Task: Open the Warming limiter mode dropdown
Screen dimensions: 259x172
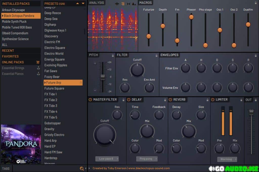Action: [227, 159]
